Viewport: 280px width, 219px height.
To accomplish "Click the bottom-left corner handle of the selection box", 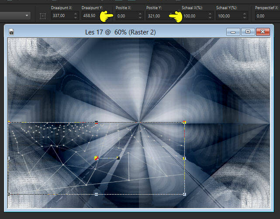I will pyautogui.click(x=9, y=194).
